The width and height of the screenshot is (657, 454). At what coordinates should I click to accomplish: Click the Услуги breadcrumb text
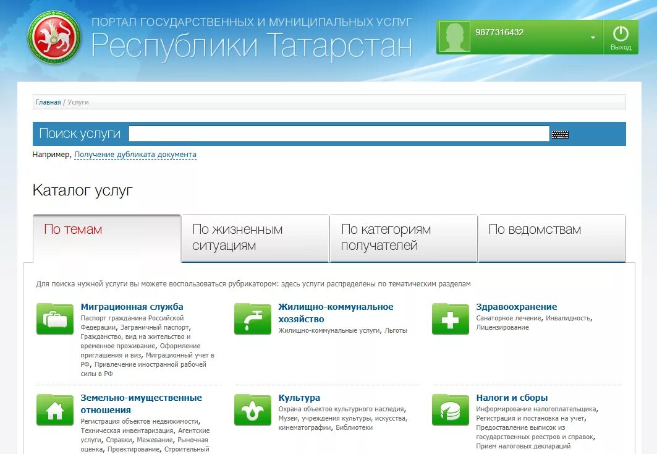pos(78,102)
